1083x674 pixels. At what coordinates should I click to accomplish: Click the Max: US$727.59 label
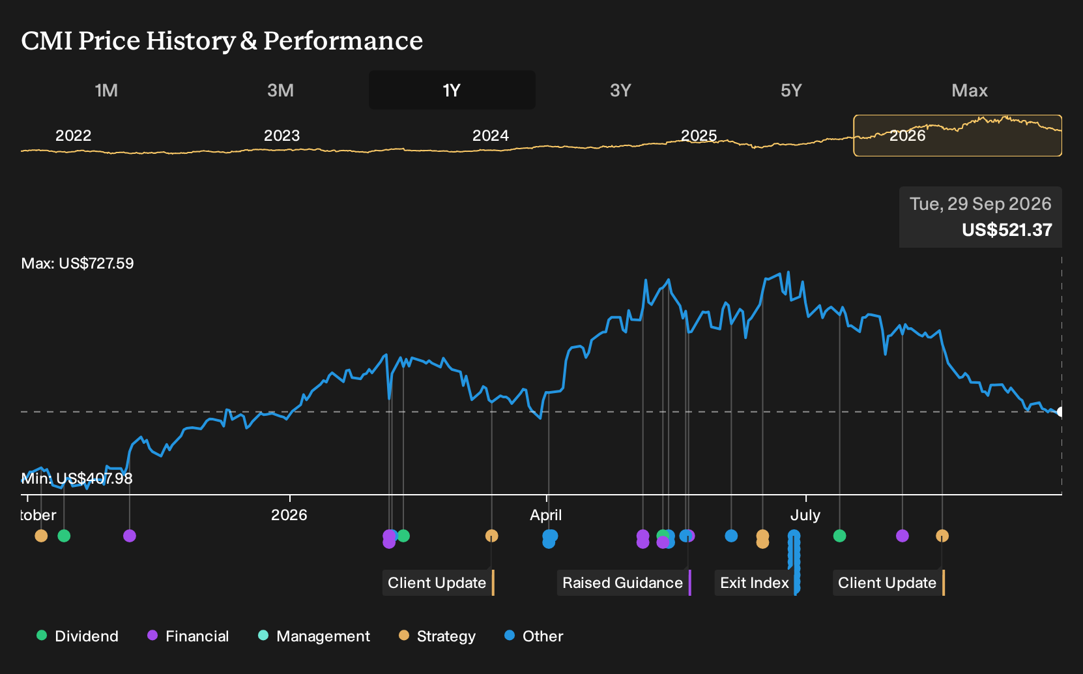point(78,263)
